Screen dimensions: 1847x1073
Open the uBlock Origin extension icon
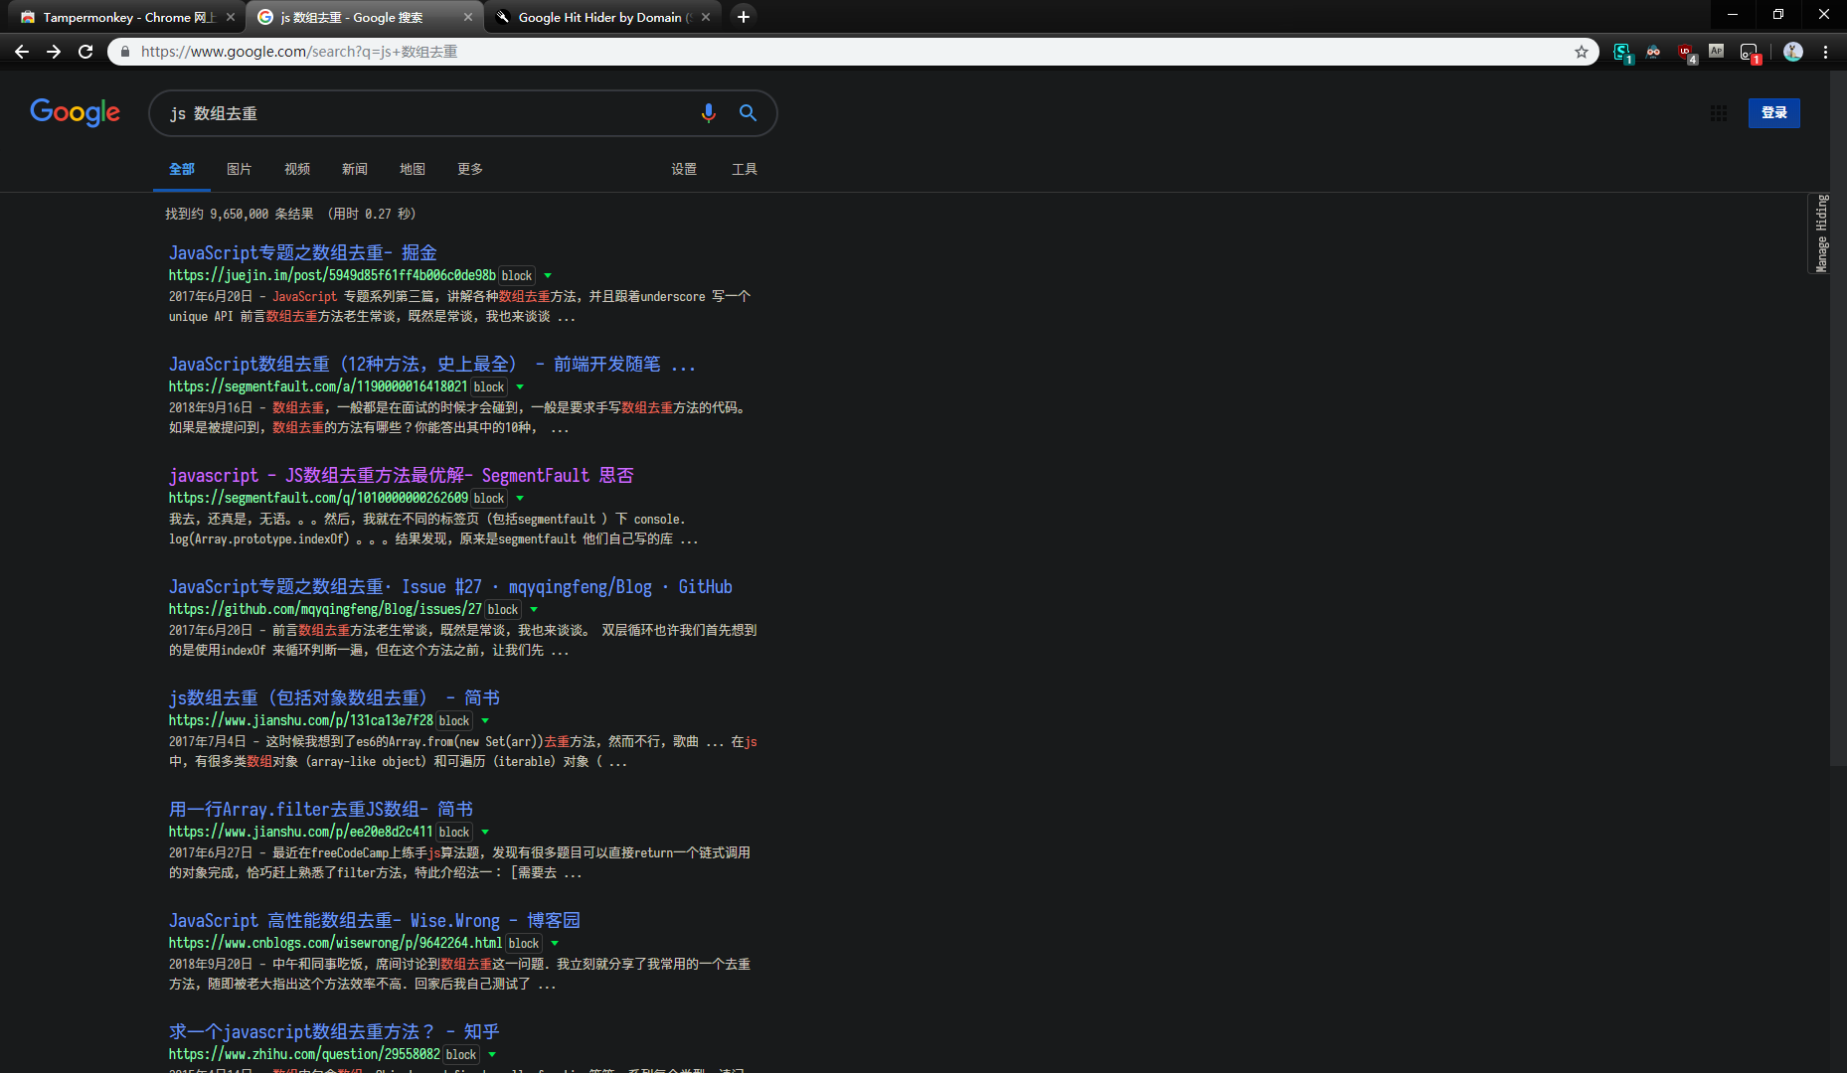tap(1686, 52)
